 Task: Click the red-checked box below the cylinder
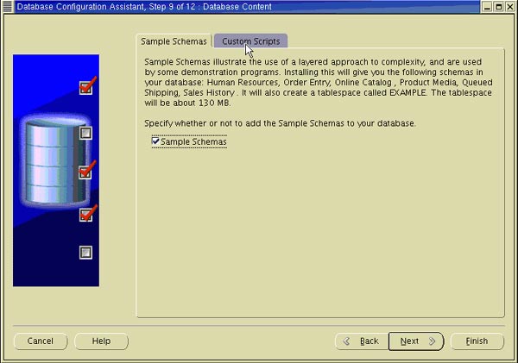tap(85, 216)
